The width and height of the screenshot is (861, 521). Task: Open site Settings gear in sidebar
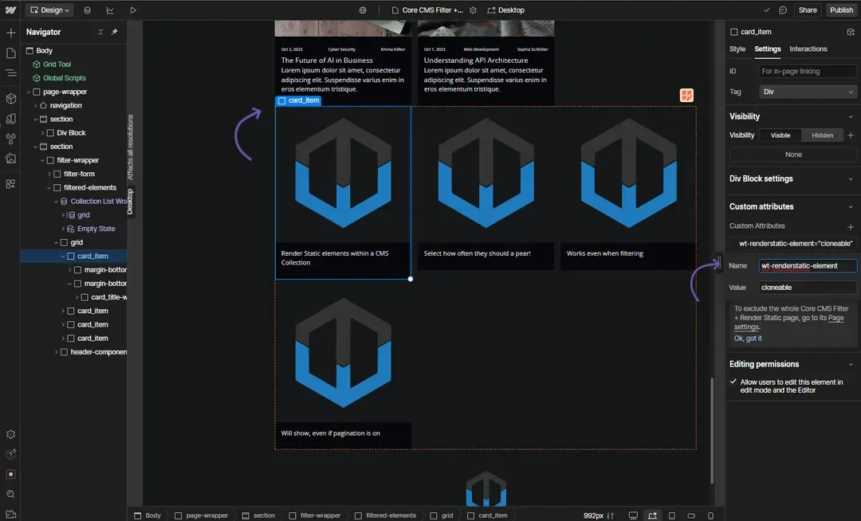click(10, 434)
